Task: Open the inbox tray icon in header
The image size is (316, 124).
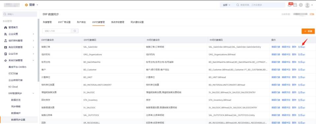Action: (295, 5)
